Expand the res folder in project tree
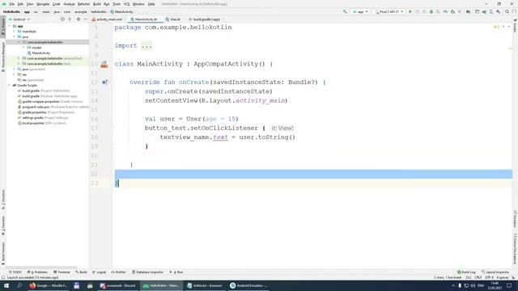 15,74
